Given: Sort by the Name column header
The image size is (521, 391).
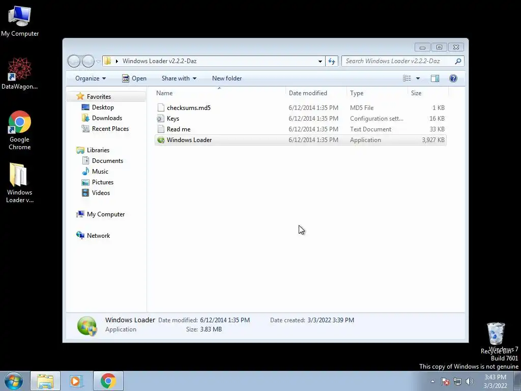Looking at the screenshot, I should [219, 93].
